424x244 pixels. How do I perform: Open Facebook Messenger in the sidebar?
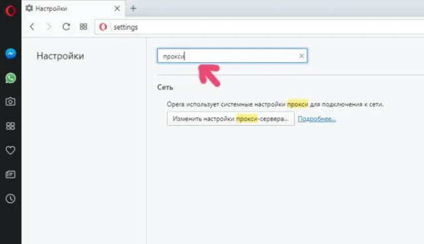(11, 54)
